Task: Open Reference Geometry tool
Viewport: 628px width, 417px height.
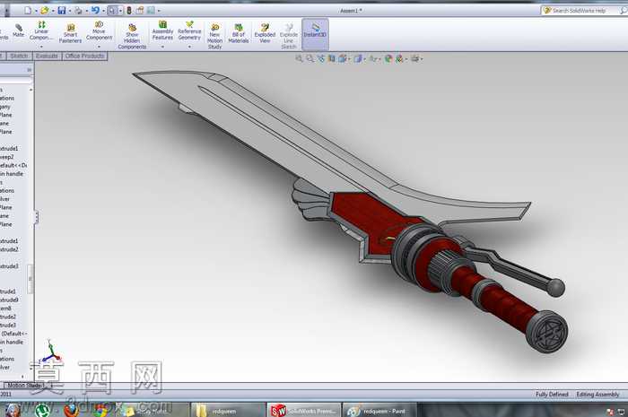Action: pyautogui.click(x=189, y=30)
